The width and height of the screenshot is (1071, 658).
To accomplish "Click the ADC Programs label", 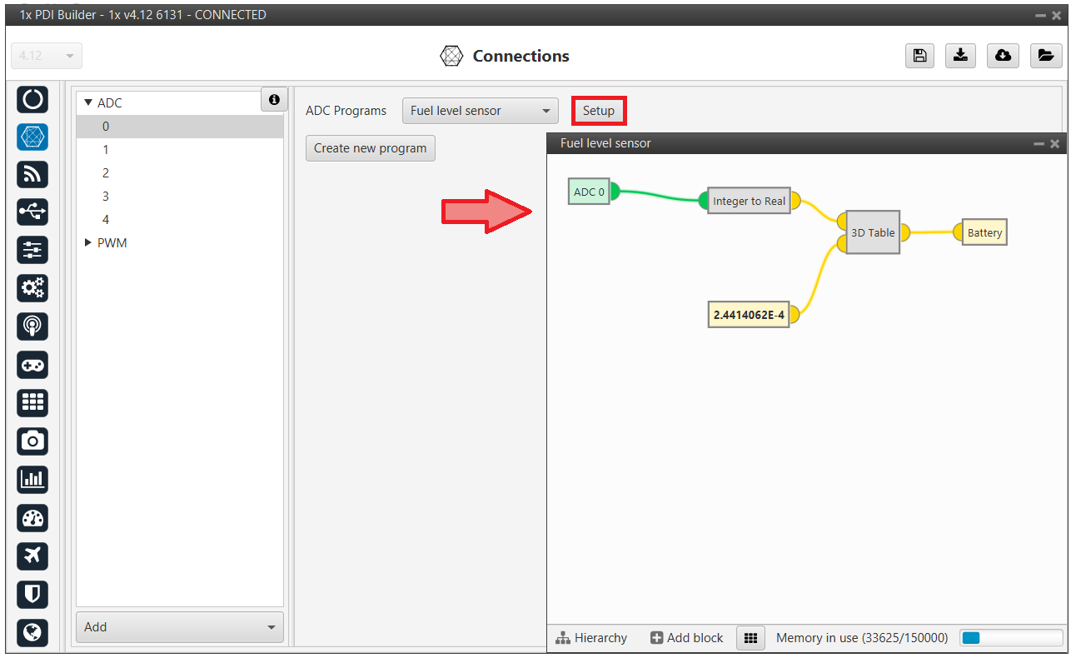I will pos(346,111).
